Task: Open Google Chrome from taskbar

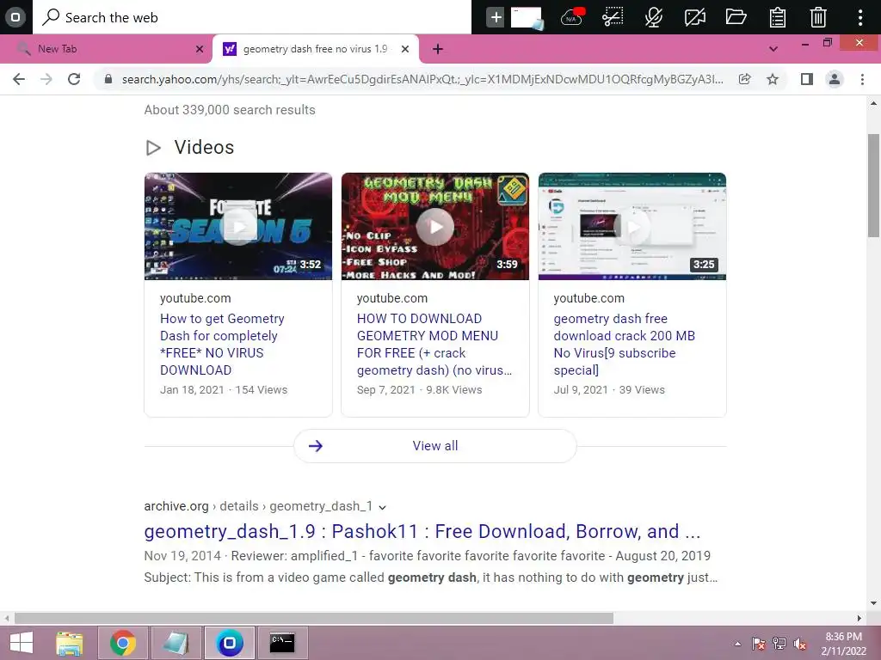Action: [x=123, y=643]
